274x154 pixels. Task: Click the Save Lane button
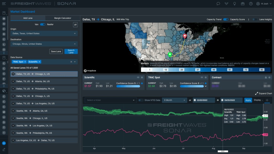pyautogui.click(x=56, y=51)
